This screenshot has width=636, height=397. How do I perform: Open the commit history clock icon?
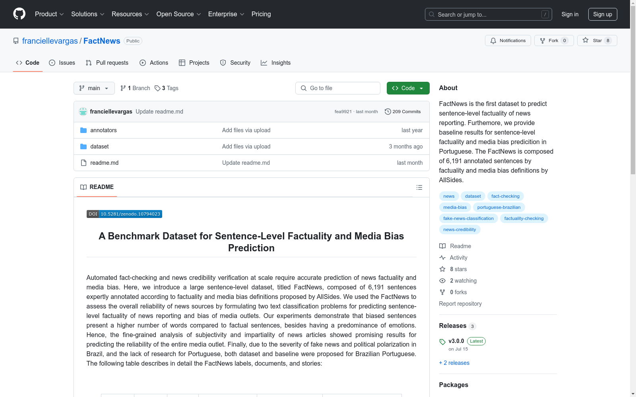(x=388, y=112)
